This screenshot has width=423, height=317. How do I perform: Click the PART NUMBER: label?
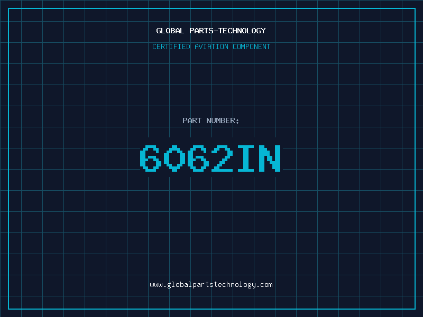[211, 120]
